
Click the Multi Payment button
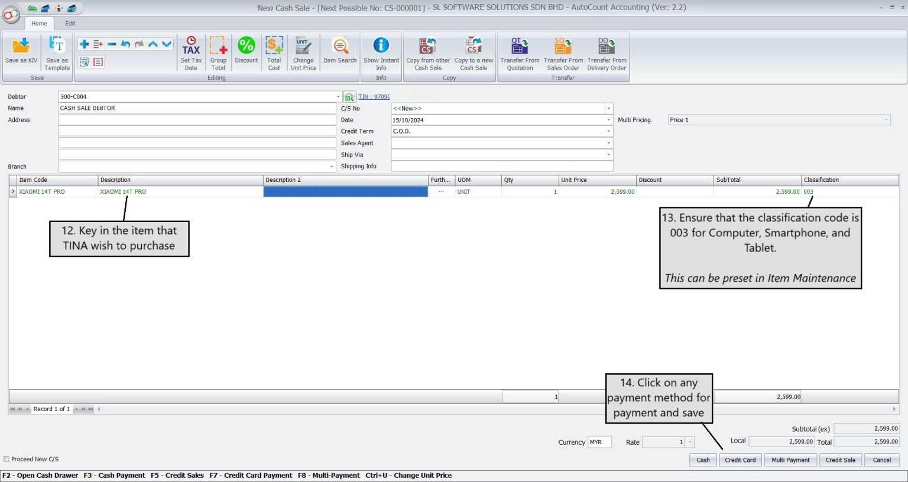point(790,460)
